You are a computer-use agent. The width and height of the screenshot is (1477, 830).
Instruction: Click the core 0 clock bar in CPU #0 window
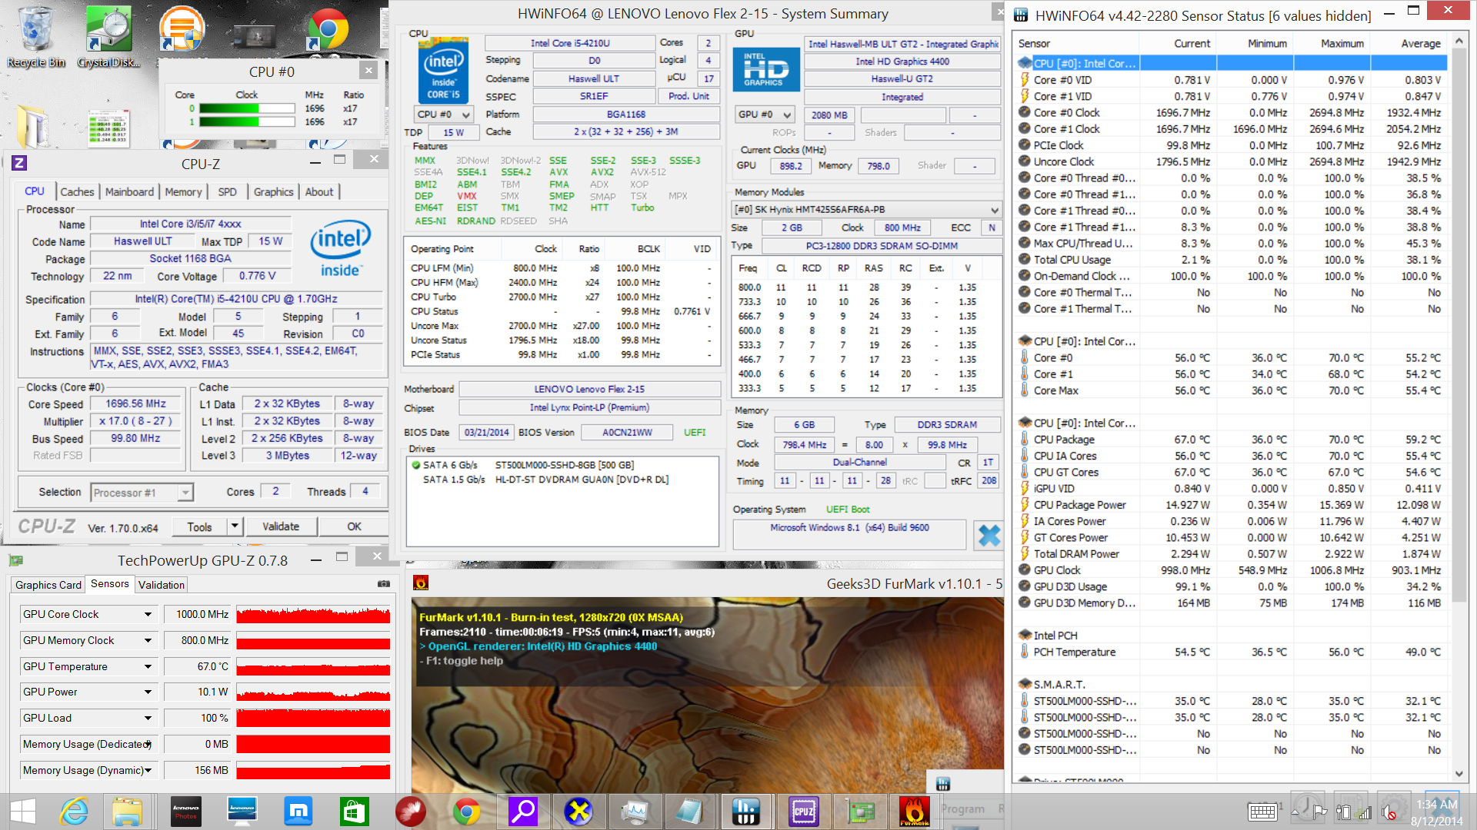pos(247,108)
